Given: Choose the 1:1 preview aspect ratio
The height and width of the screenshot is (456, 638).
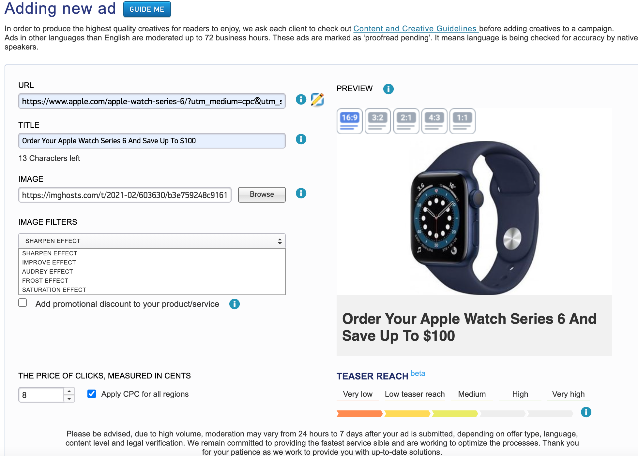Looking at the screenshot, I should (x=462, y=121).
